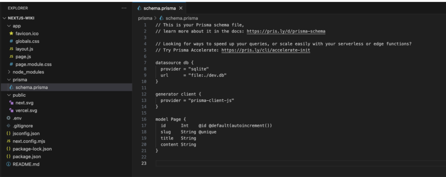Collapse the NEXTJS-WIKI root folder

coord(5,18)
